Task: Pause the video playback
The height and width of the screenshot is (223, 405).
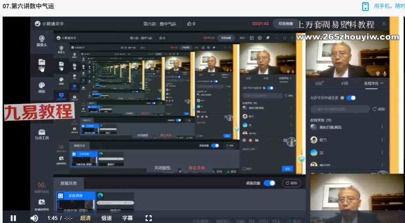Action: click(x=13, y=218)
